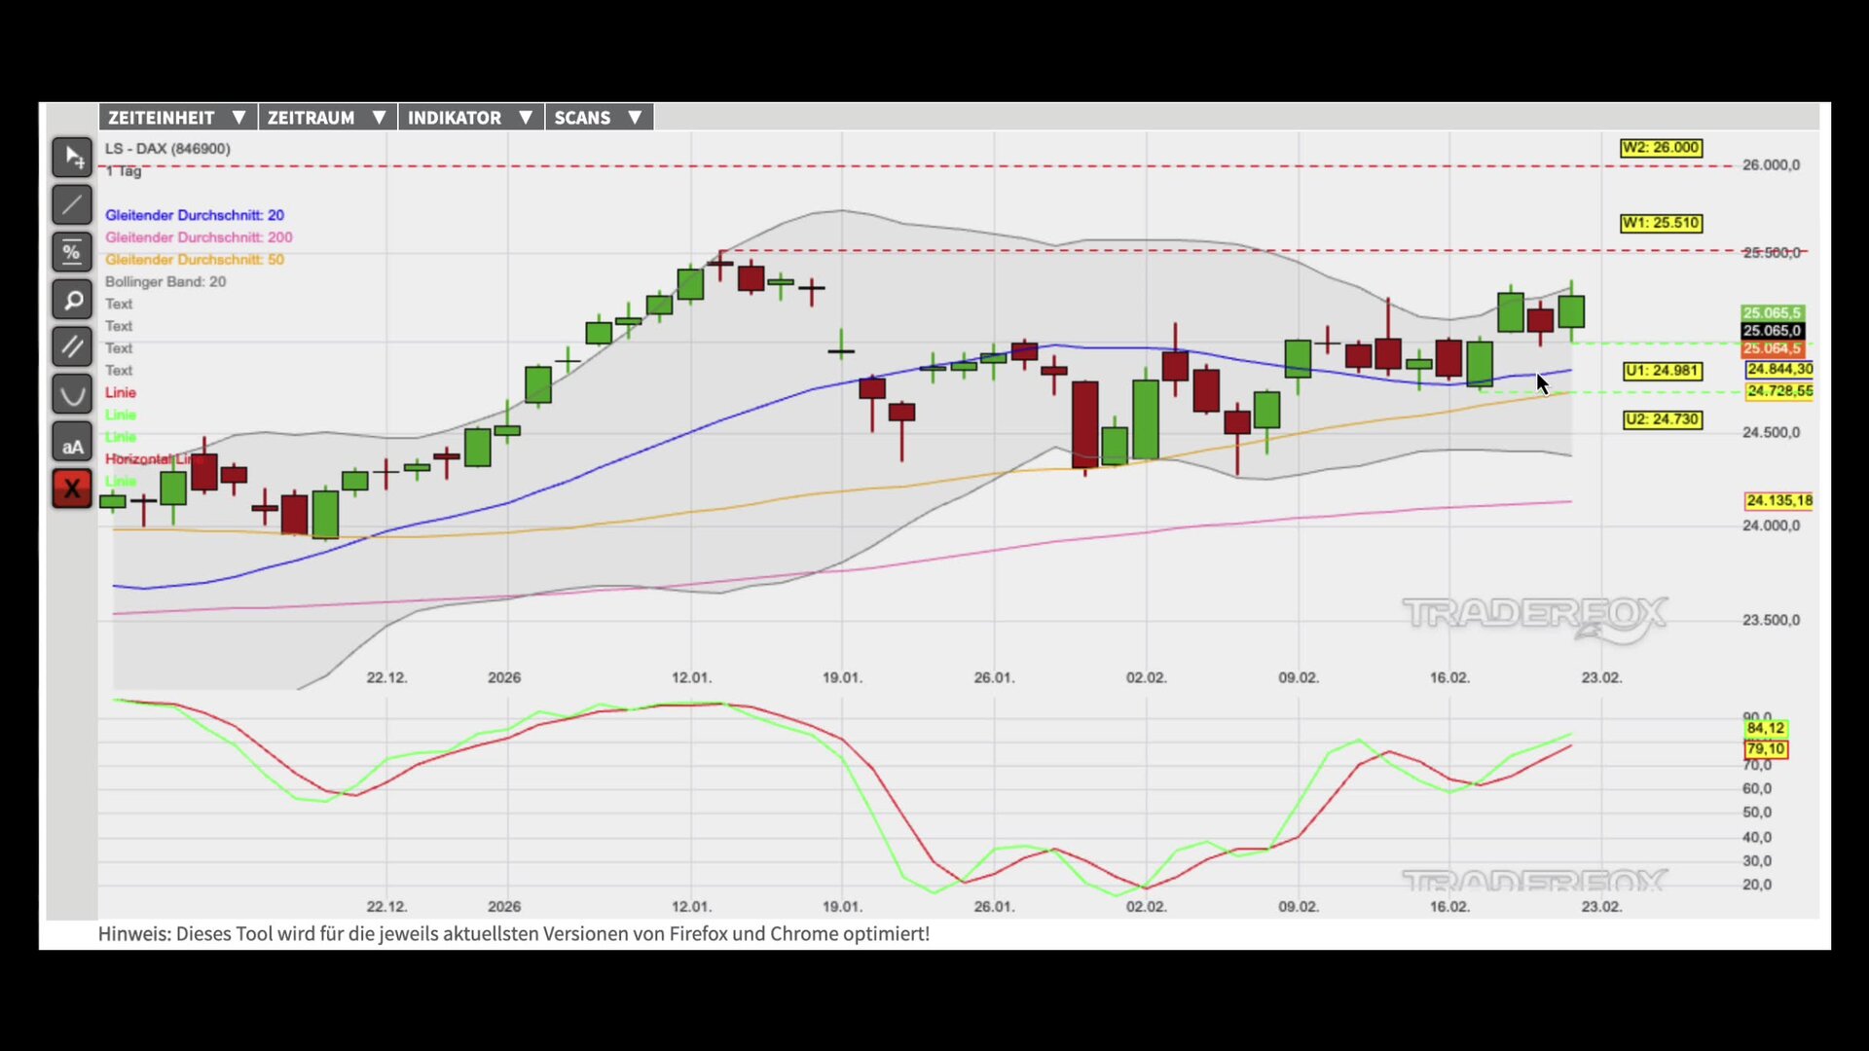Toggle the Gleitender Durchschnitt: 20 indicator label
Screen dimensions: 1869x1051
(x=195, y=215)
